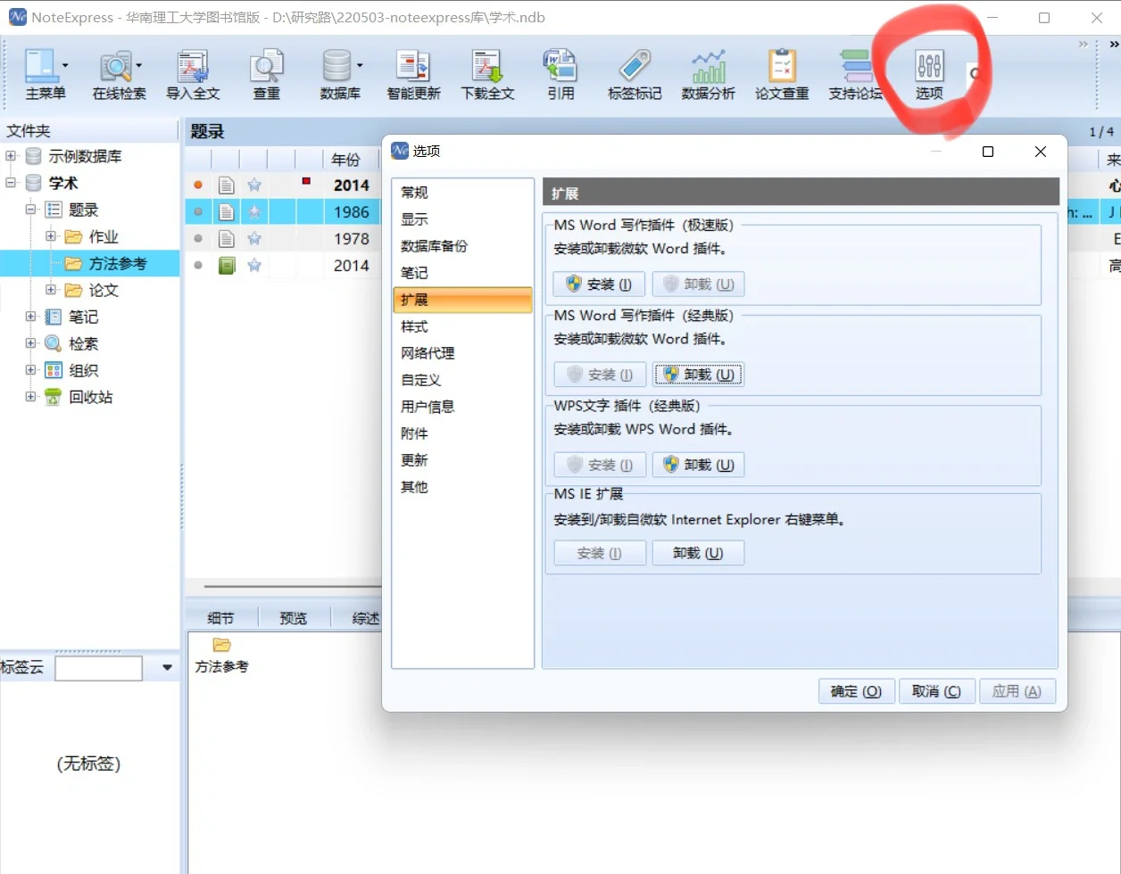
Task: Click the 在线检索 online search icon
Action: pyautogui.click(x=115, y=66)
